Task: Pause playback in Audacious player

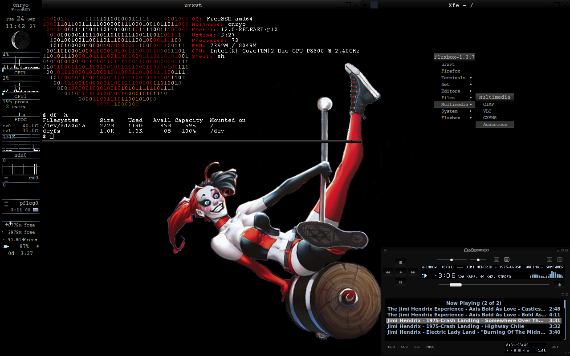Action: (400, 282)
